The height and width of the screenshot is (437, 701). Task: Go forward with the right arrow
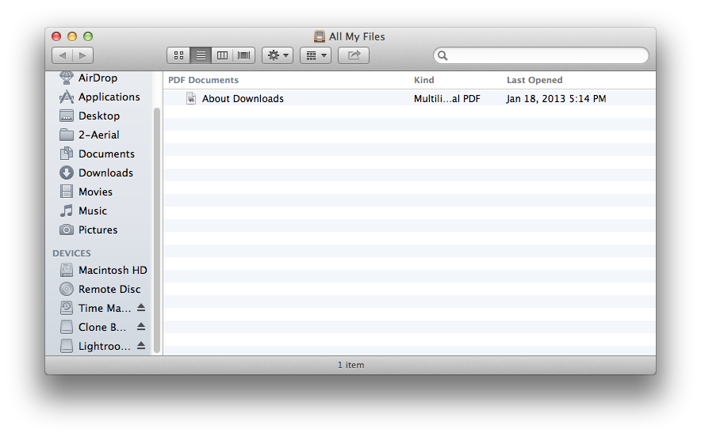click(x=82, y=55)
